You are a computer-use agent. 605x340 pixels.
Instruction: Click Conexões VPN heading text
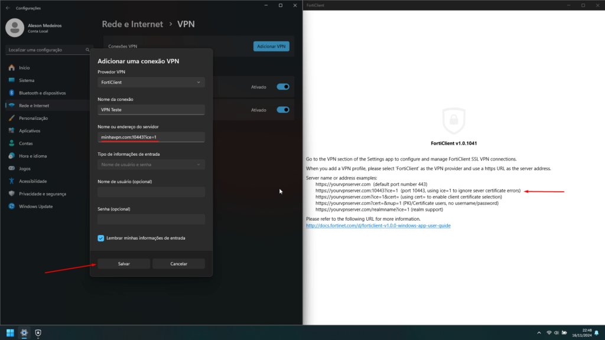123,46
